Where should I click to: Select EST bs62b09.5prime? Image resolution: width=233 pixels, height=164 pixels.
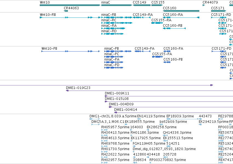pyautogui.click(x=161, y=124)
